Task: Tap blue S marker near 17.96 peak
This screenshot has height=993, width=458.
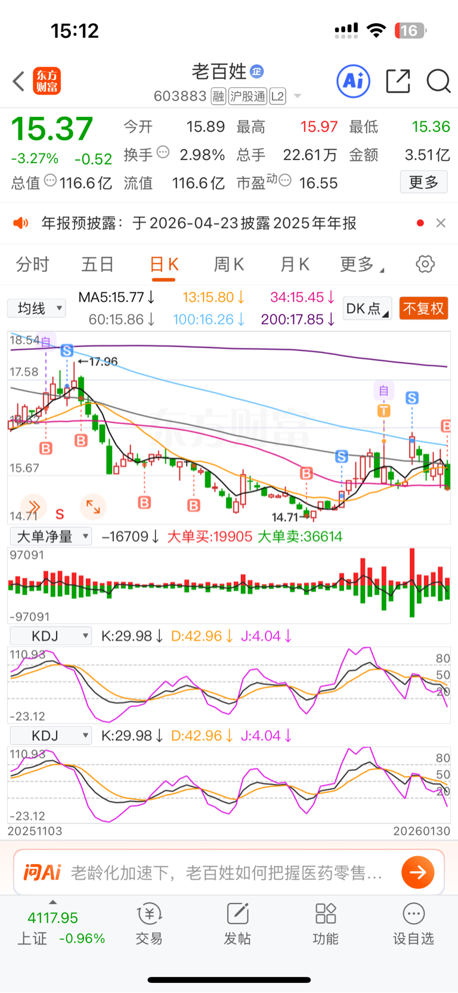Action: (67, 351)
